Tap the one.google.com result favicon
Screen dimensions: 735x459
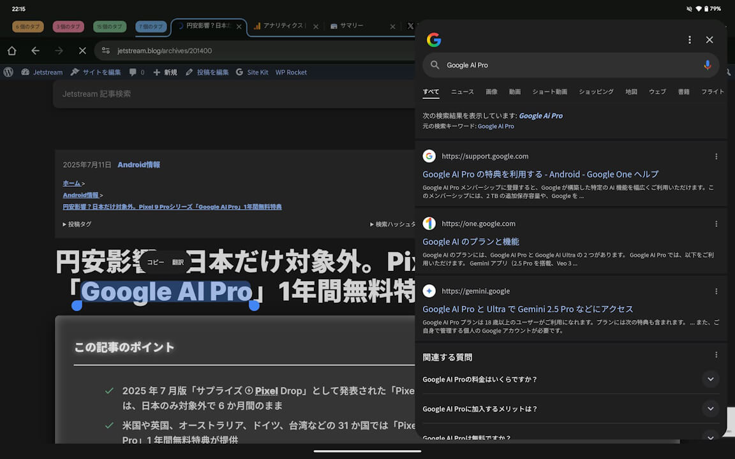pyautogui.click(x=429, y=223)
